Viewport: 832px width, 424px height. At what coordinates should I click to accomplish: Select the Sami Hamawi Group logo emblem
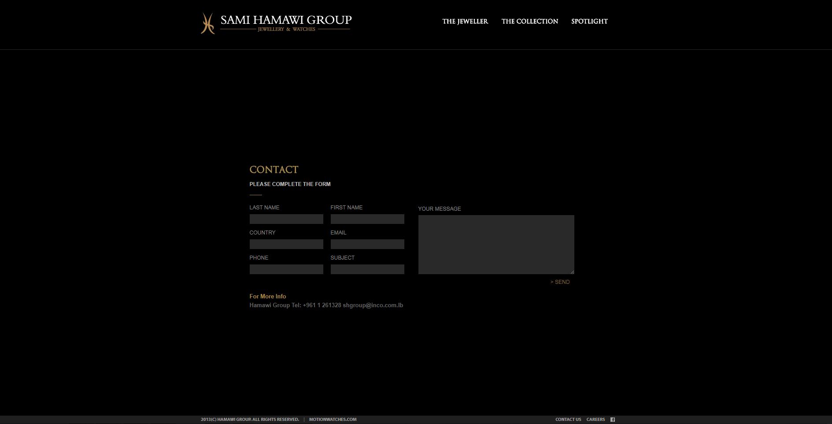pyautogui.click(x=206, y=24)
